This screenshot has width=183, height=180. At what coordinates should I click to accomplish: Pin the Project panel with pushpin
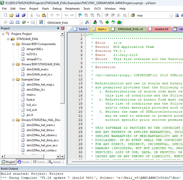pyautogui.click(x=58, y=28)
